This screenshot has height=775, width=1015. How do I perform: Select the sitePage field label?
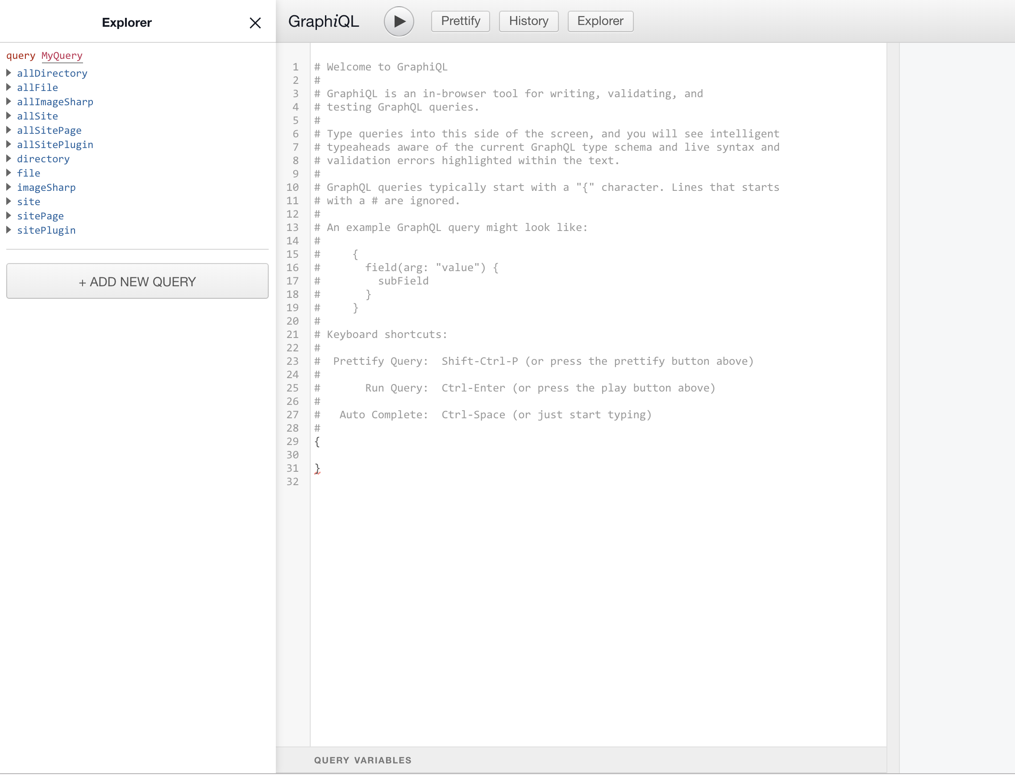(x=41, y=216)
